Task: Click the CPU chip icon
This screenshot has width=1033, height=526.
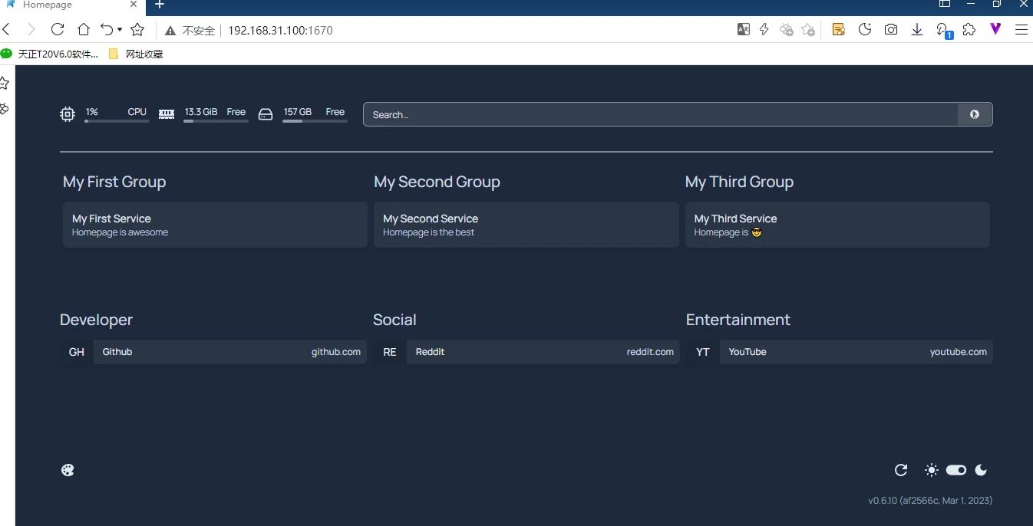Action: click(x=68, y=114)
